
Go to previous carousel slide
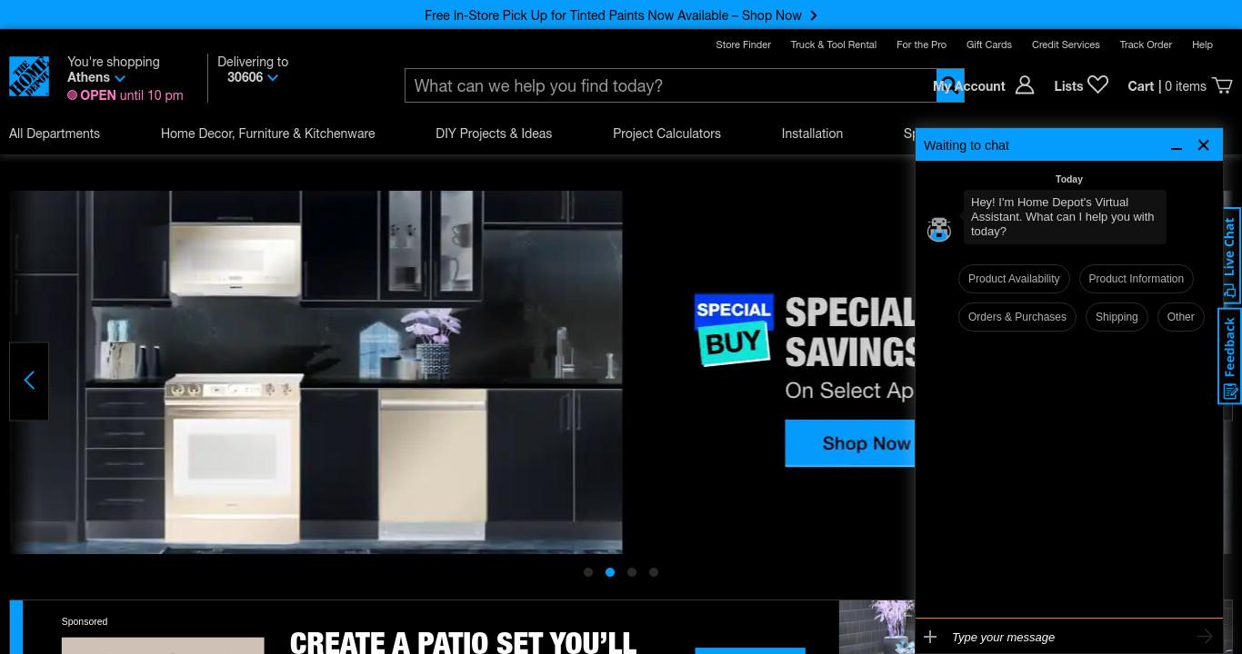(x=29, y=381)
